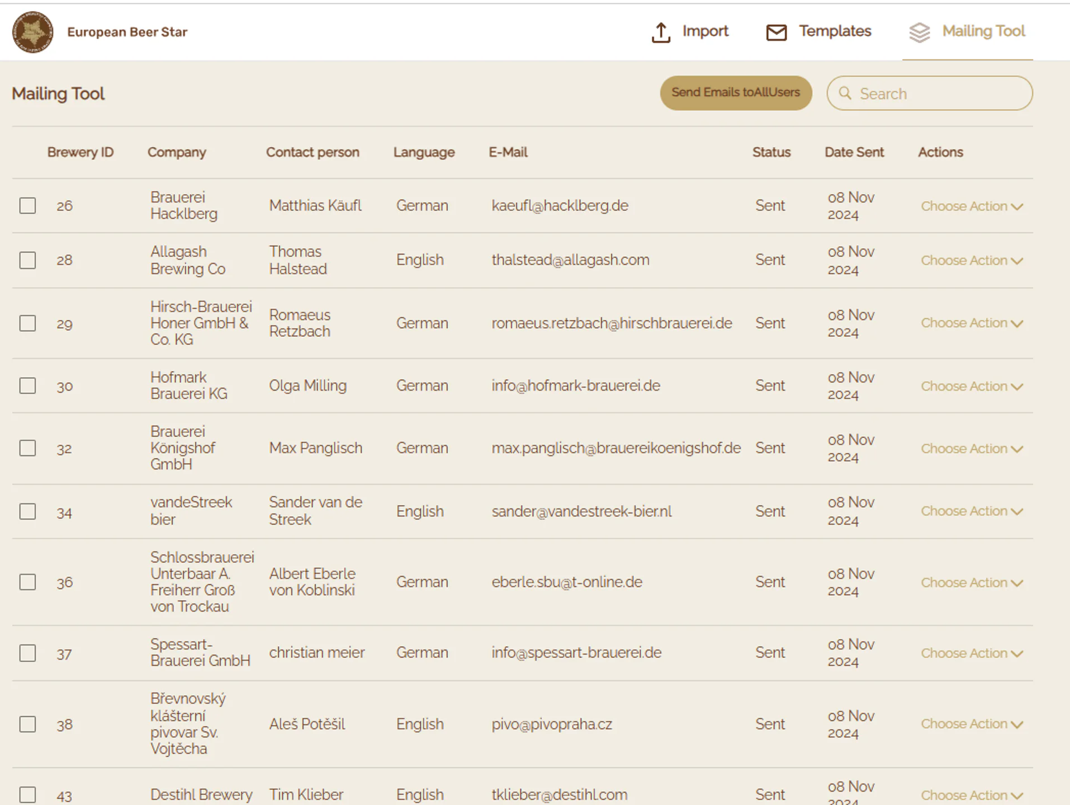The width and height of the screenshot is (1070, 805).
Task: Click the search magnifier icon
Action: pos(845,93)
